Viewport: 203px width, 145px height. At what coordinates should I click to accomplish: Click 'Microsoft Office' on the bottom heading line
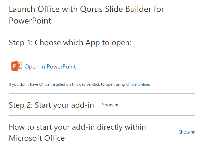pos(37,138)
